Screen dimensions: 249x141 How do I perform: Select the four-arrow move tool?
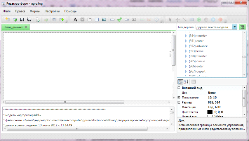click(178, 20)
